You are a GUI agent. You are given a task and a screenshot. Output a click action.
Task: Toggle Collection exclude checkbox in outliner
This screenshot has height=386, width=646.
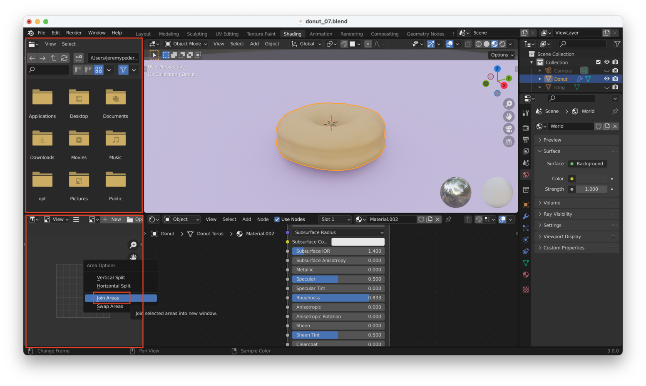click(598, 62)
